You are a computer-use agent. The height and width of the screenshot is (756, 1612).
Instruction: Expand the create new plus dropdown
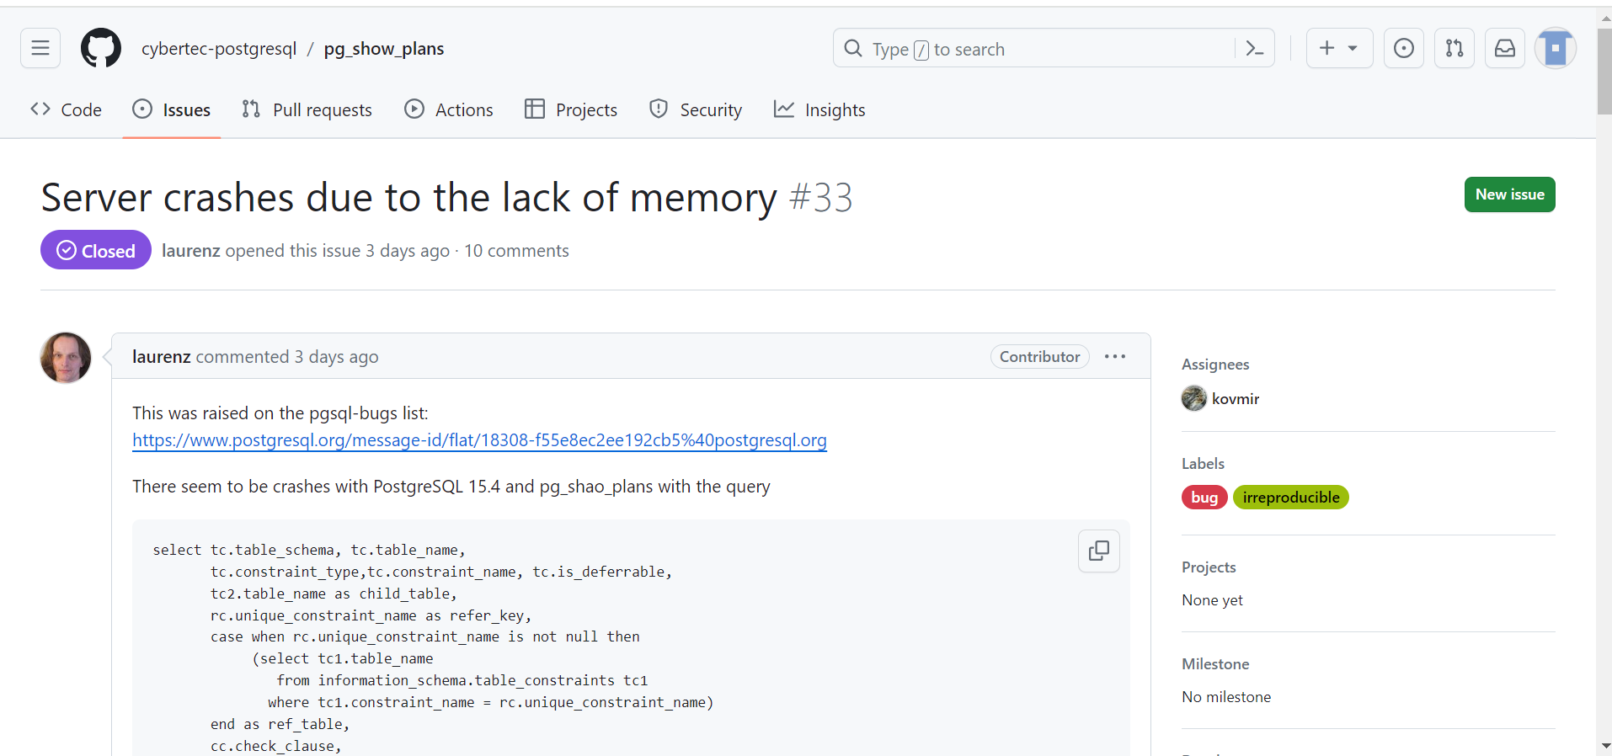point(1339,49)
